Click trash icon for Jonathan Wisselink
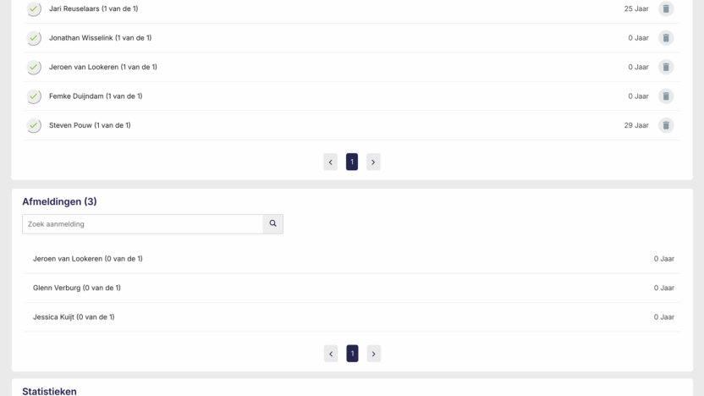Screen dimensions: 704x396 (x=666, y=38)
